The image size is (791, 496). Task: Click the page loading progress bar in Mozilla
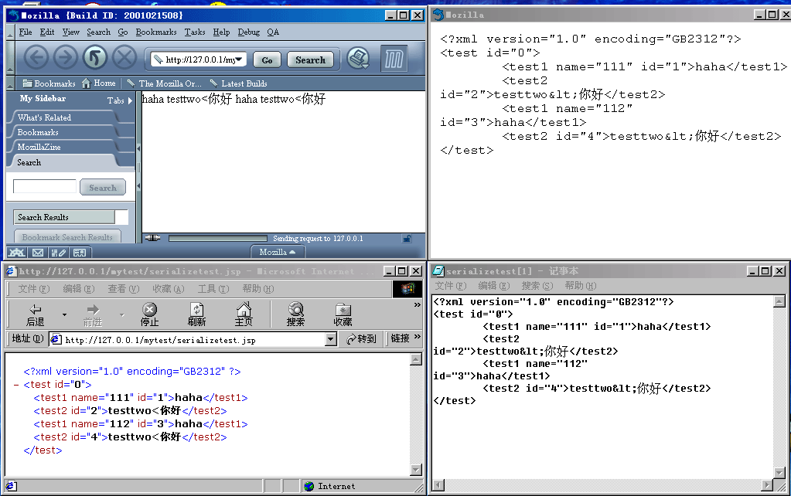tap(218, 239)
